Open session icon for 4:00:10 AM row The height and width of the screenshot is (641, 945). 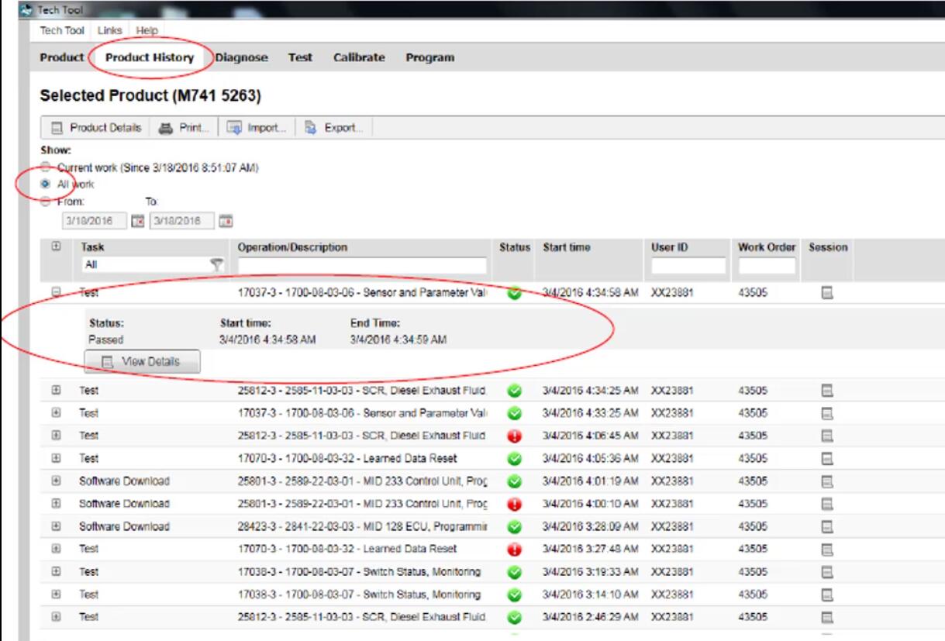pos(828,503)
